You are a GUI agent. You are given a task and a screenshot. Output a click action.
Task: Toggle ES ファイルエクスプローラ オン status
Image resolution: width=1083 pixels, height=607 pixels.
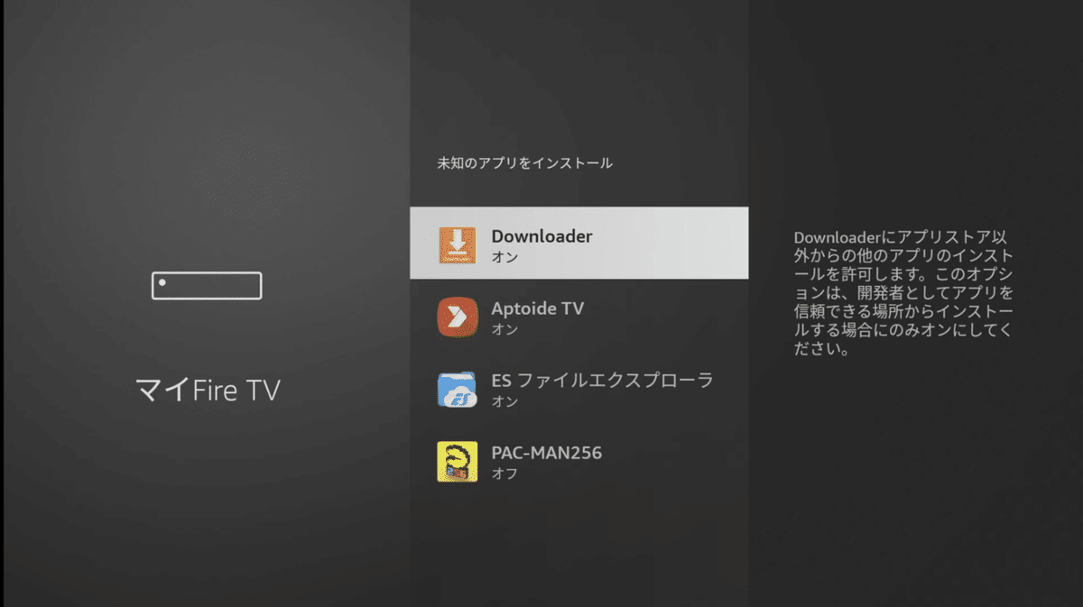click(x=504, y=401)
